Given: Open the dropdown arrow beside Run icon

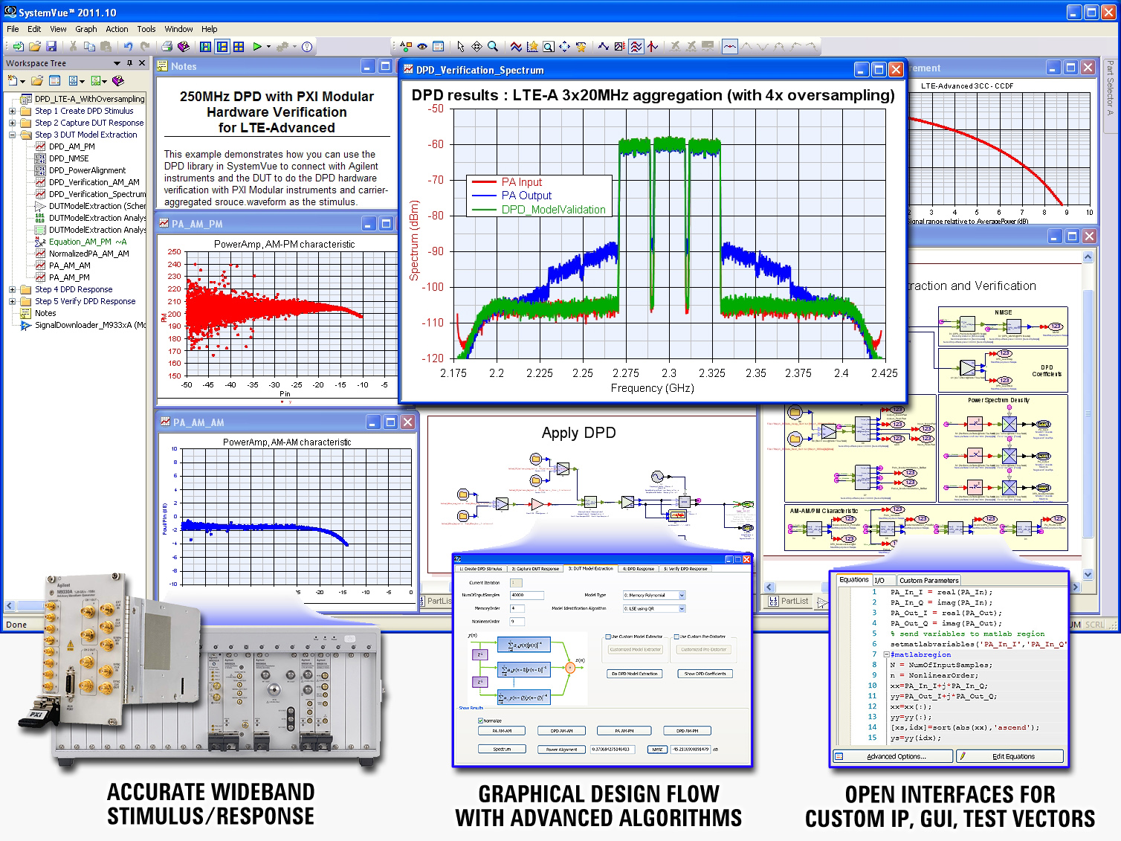Looking at the screenshot, I should coord(267,46).
